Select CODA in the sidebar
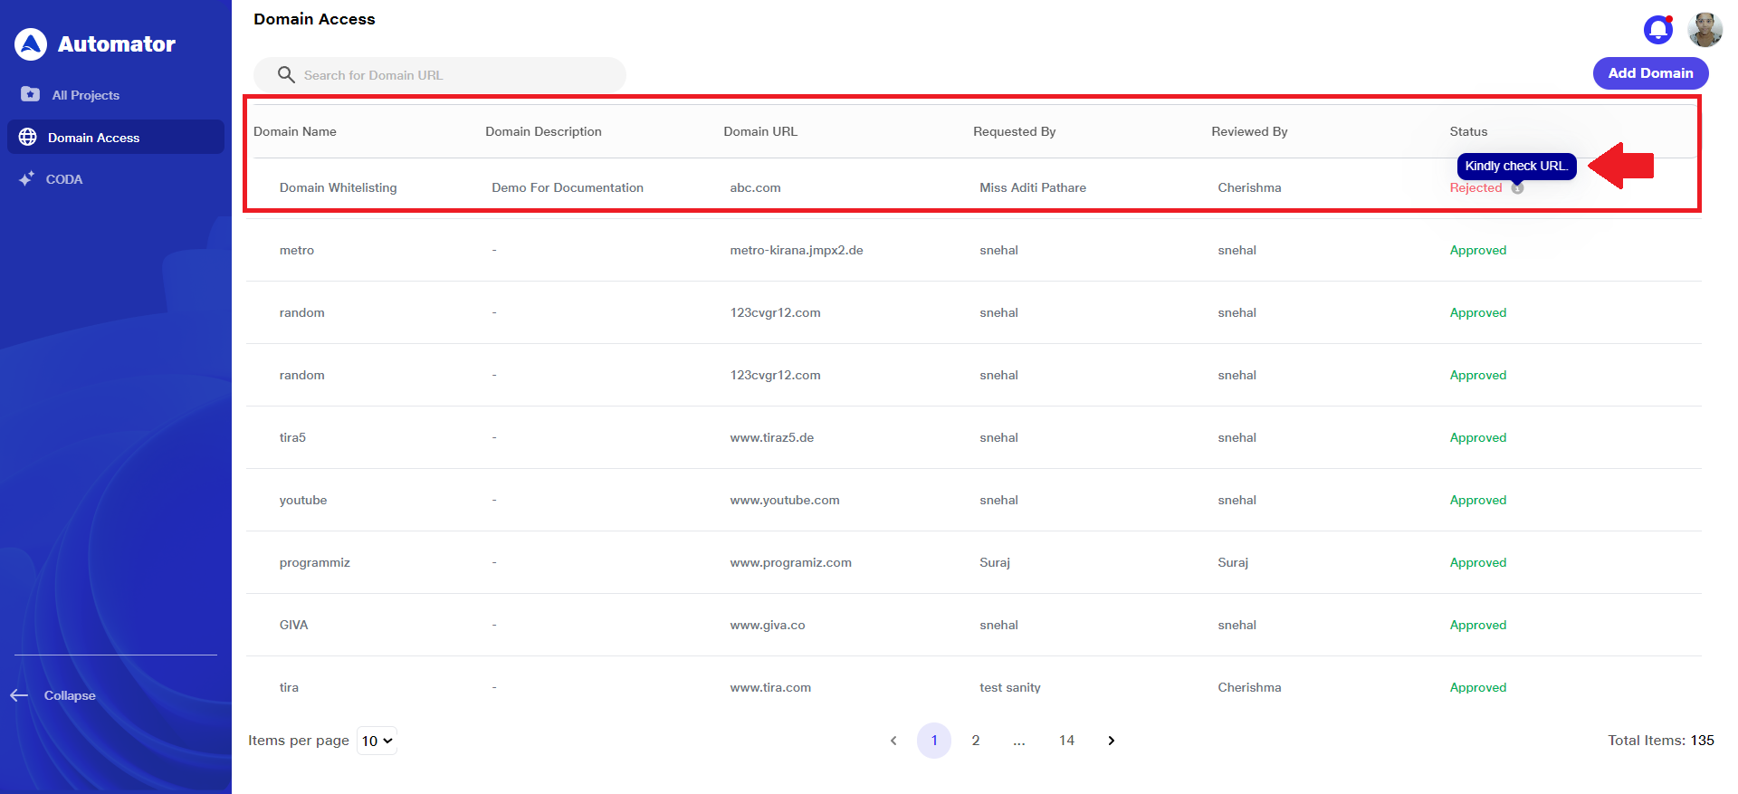Viewport: 1738px width, 794px height. tap(64, 179)
